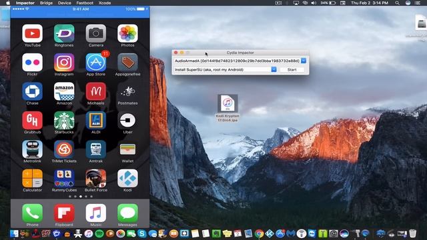
Task: Launch the Bullet Force game
Action: pyautogui.click(x=96, y=178)
